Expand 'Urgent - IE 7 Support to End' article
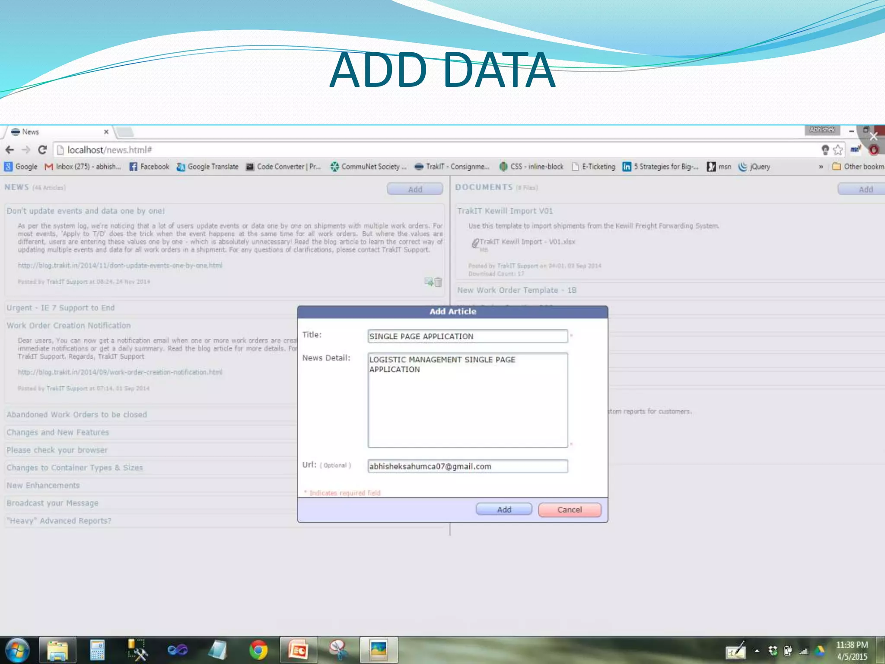This screenshot has height=664, width=885. coord(60,308)
